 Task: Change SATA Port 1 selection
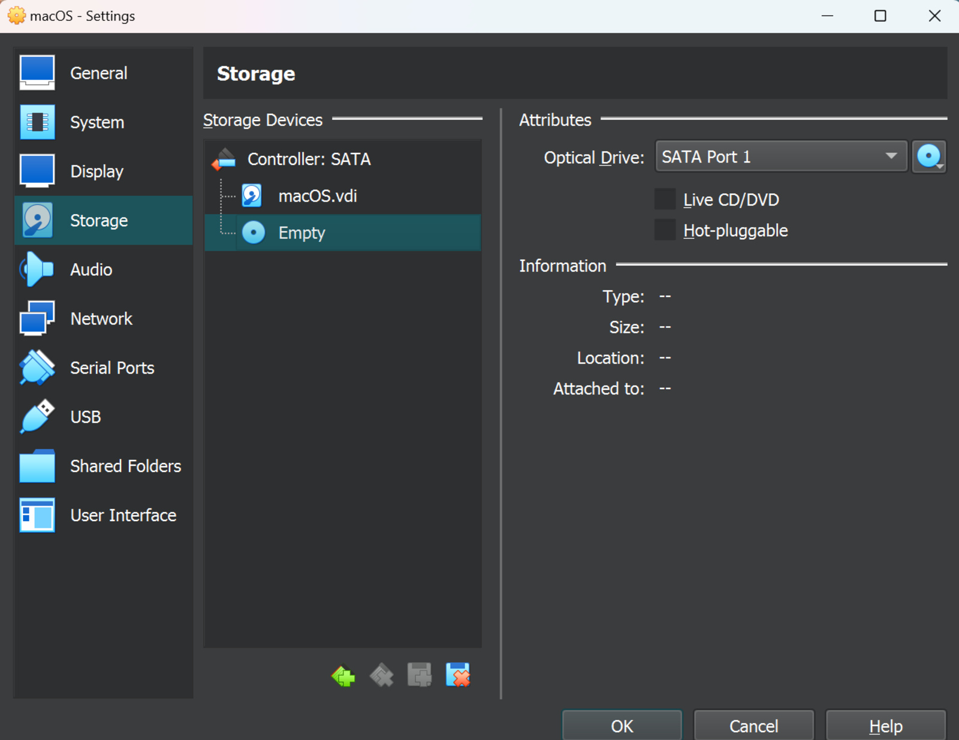click(780, 157)
